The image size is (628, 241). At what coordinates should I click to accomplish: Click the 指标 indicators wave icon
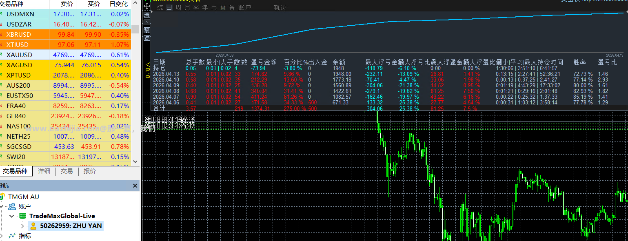tap(12, 236)
